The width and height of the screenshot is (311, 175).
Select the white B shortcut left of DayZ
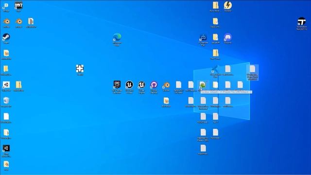tap(6, 6)
